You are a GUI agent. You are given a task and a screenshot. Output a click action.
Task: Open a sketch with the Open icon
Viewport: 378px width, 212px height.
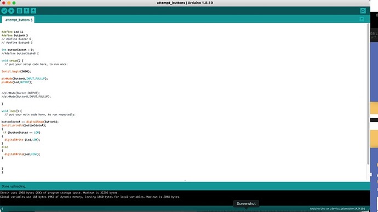pos(26,11)
